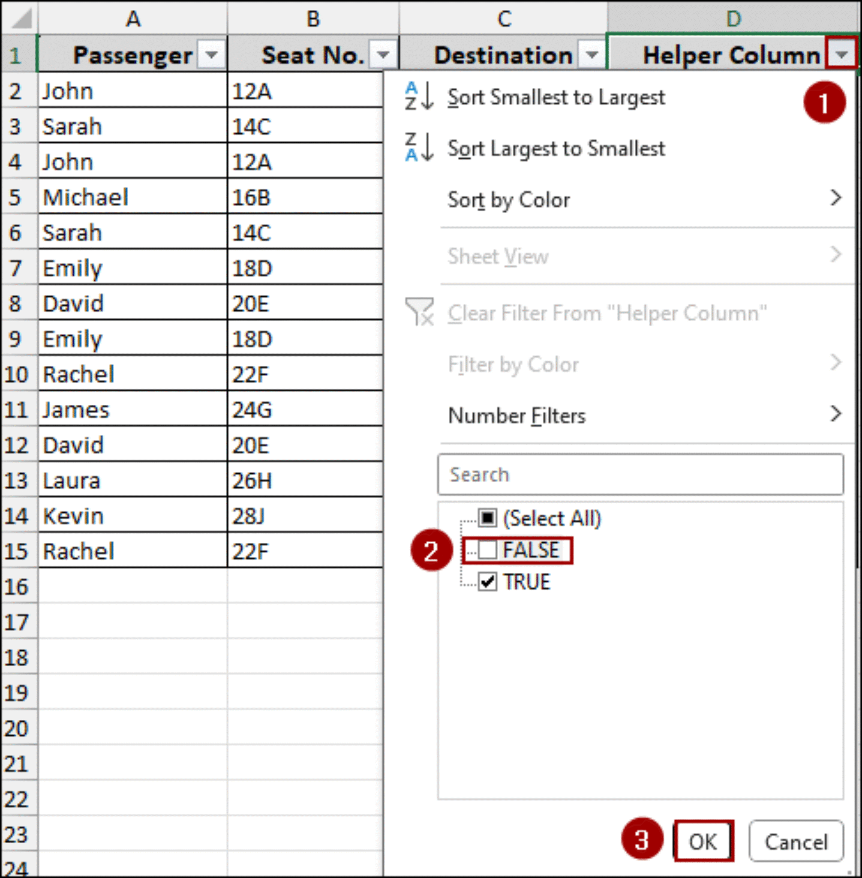Uncheck the TRUE filter value
862x878 pixels.
coord(488,583)
